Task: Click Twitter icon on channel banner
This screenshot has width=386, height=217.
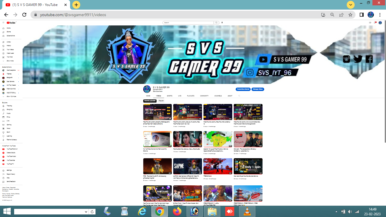Action: [x=358, y=59]
